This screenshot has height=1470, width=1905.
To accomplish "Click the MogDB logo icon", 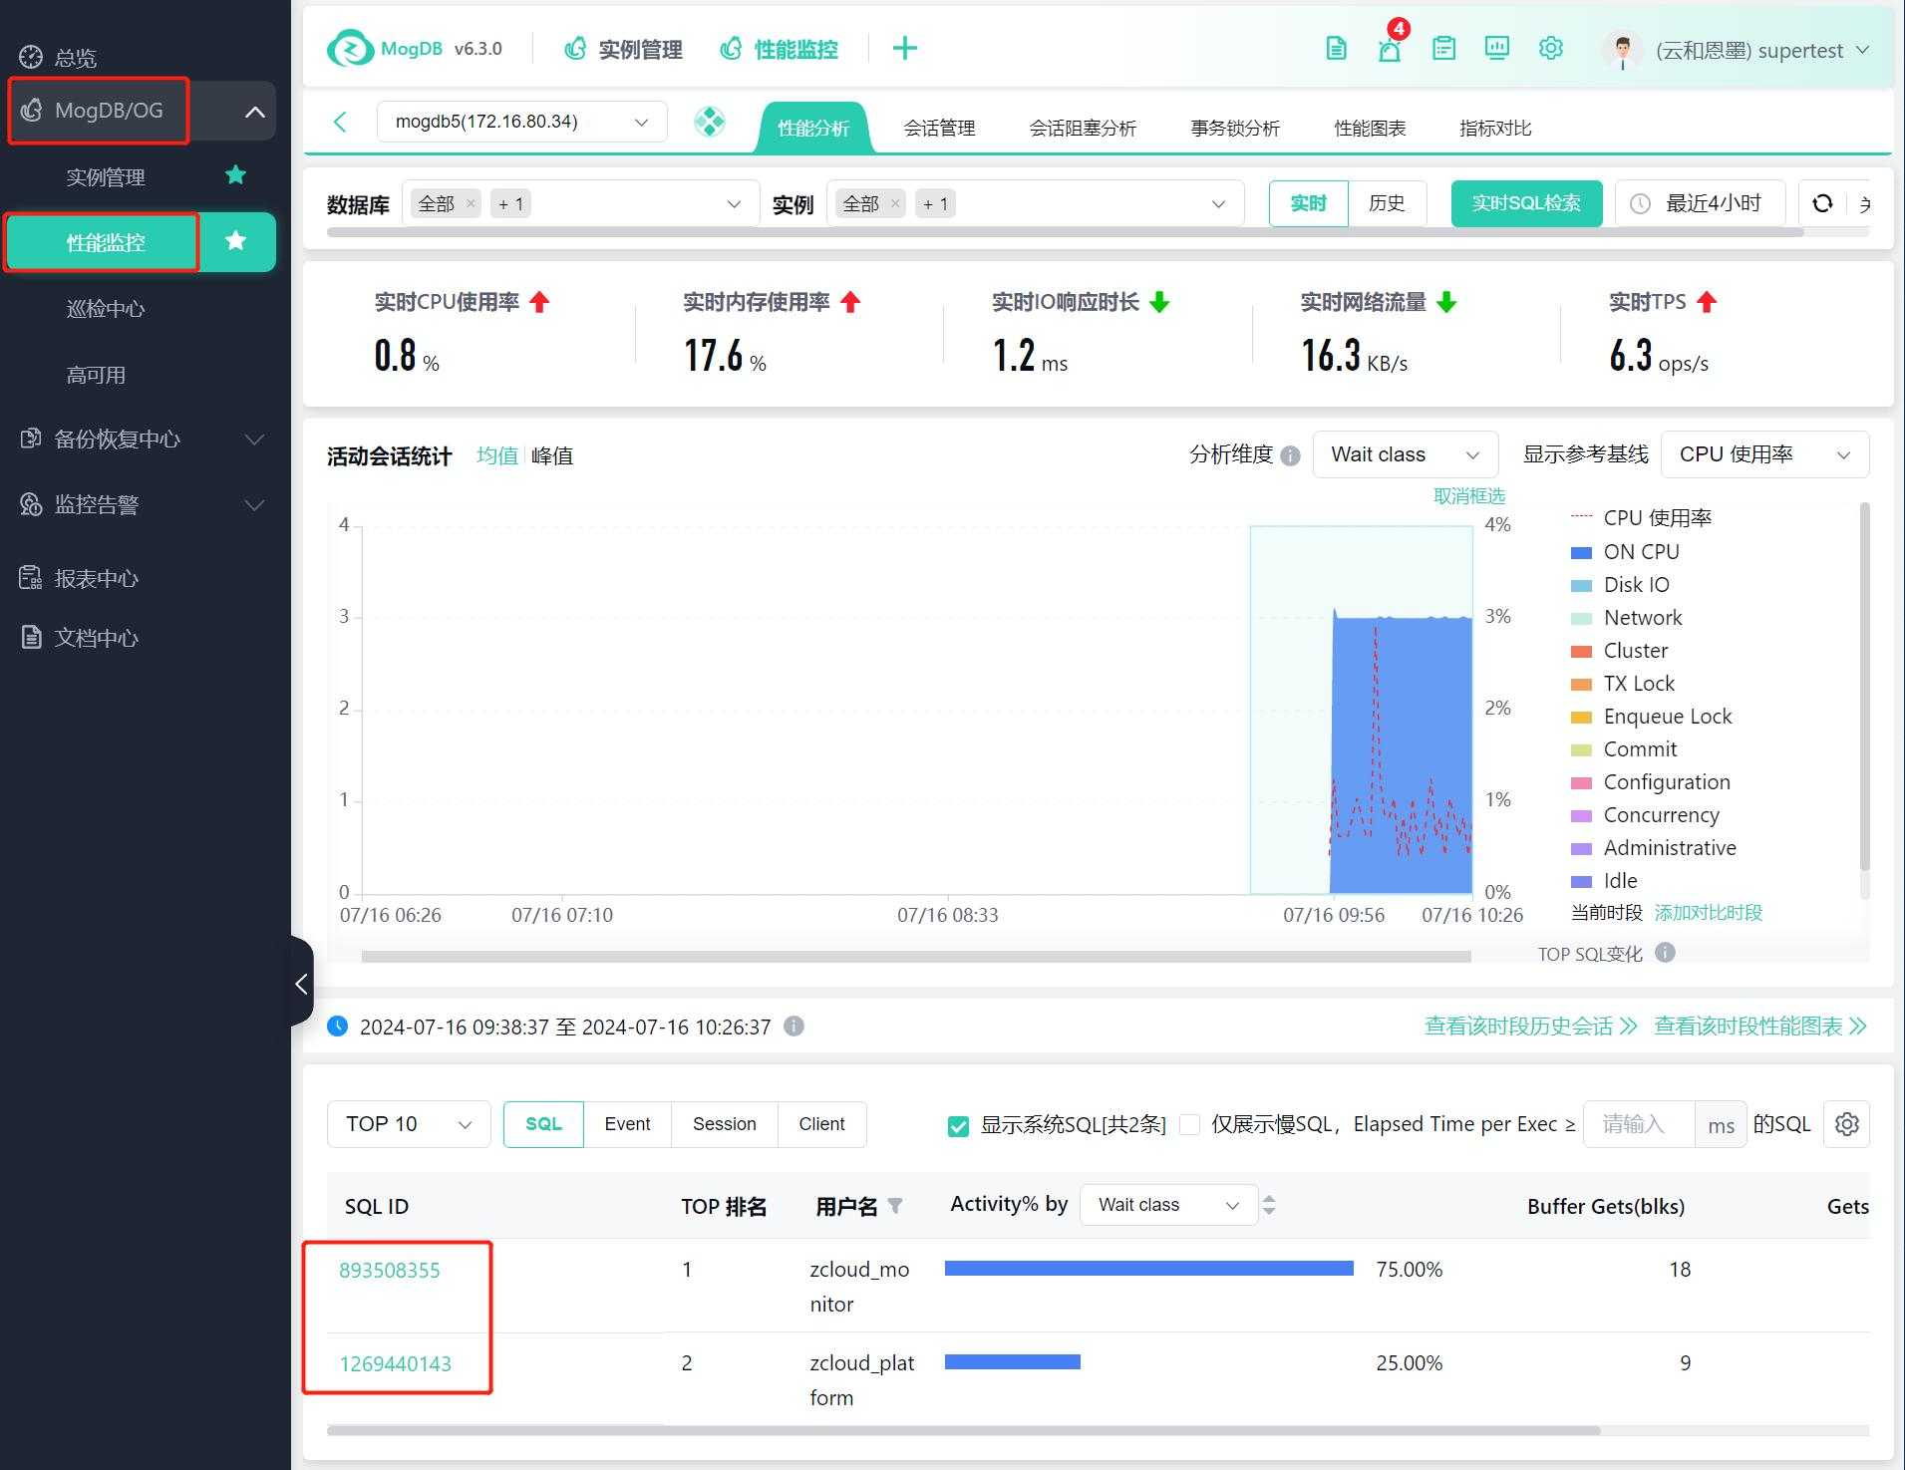I will [350, 48].
